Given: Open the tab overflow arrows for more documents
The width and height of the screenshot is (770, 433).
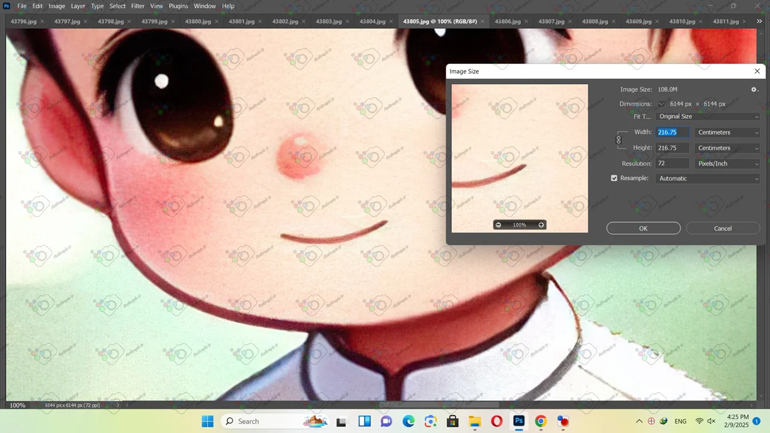Looking at the screenshot, I should (x=760, y=21).
